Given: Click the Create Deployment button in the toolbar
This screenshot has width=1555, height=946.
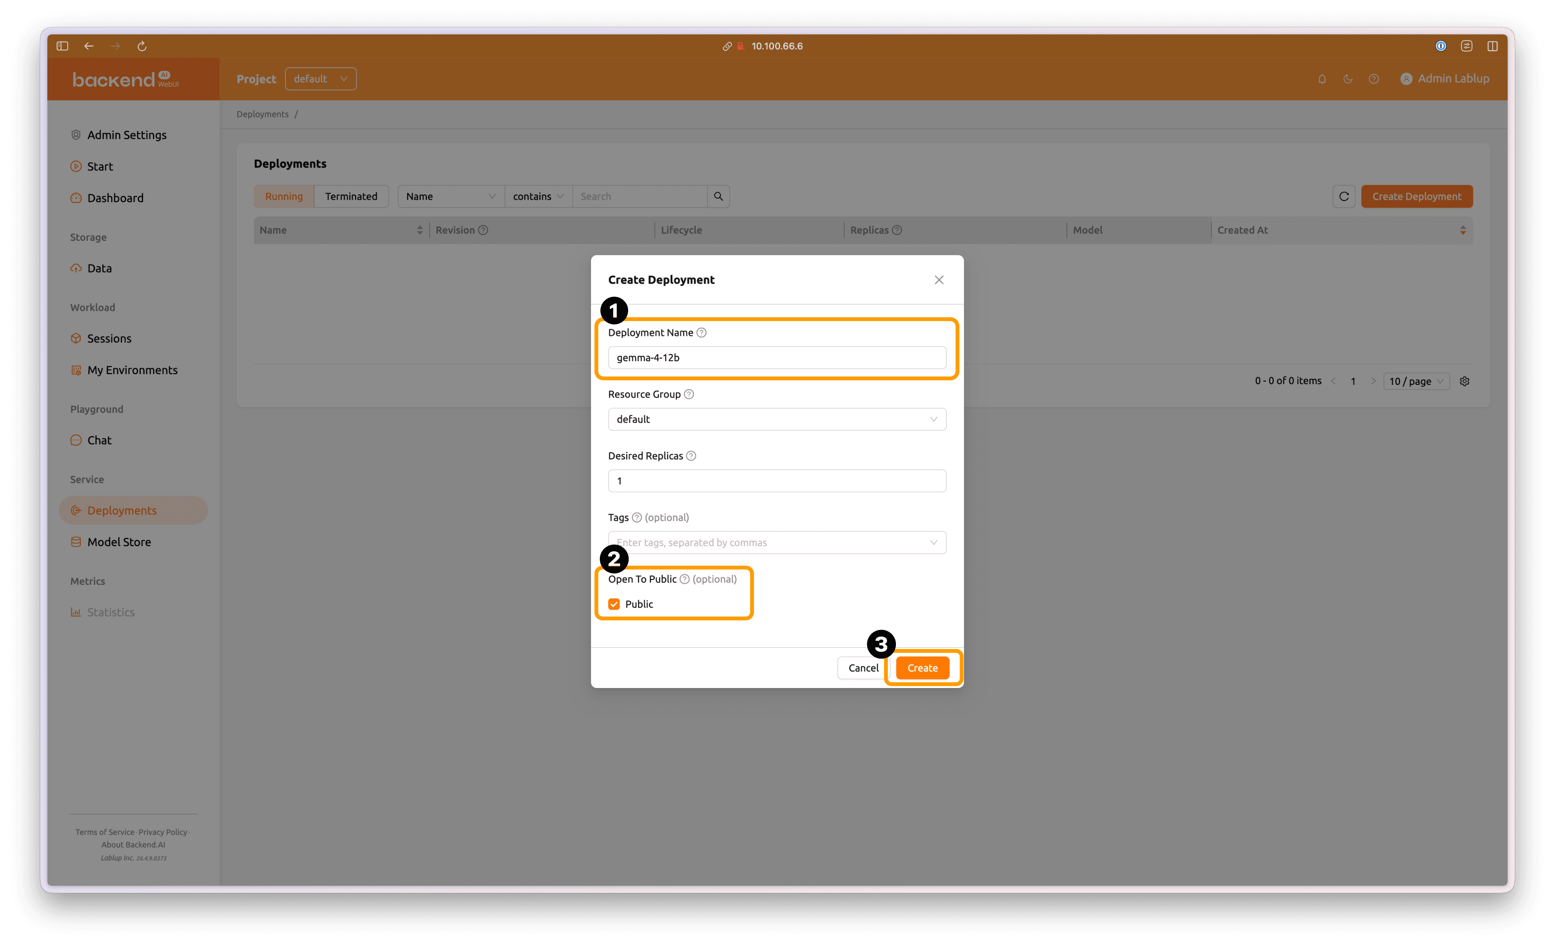Looking at the screenshot, I should [x=1417, y=196].
